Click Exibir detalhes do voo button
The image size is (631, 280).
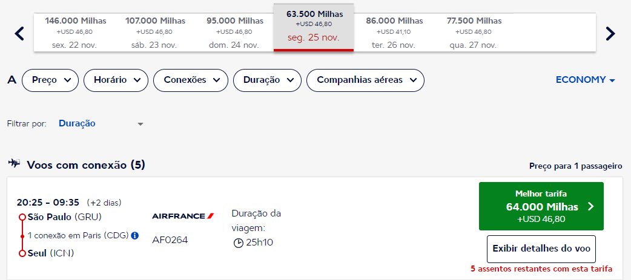[541, 249]
